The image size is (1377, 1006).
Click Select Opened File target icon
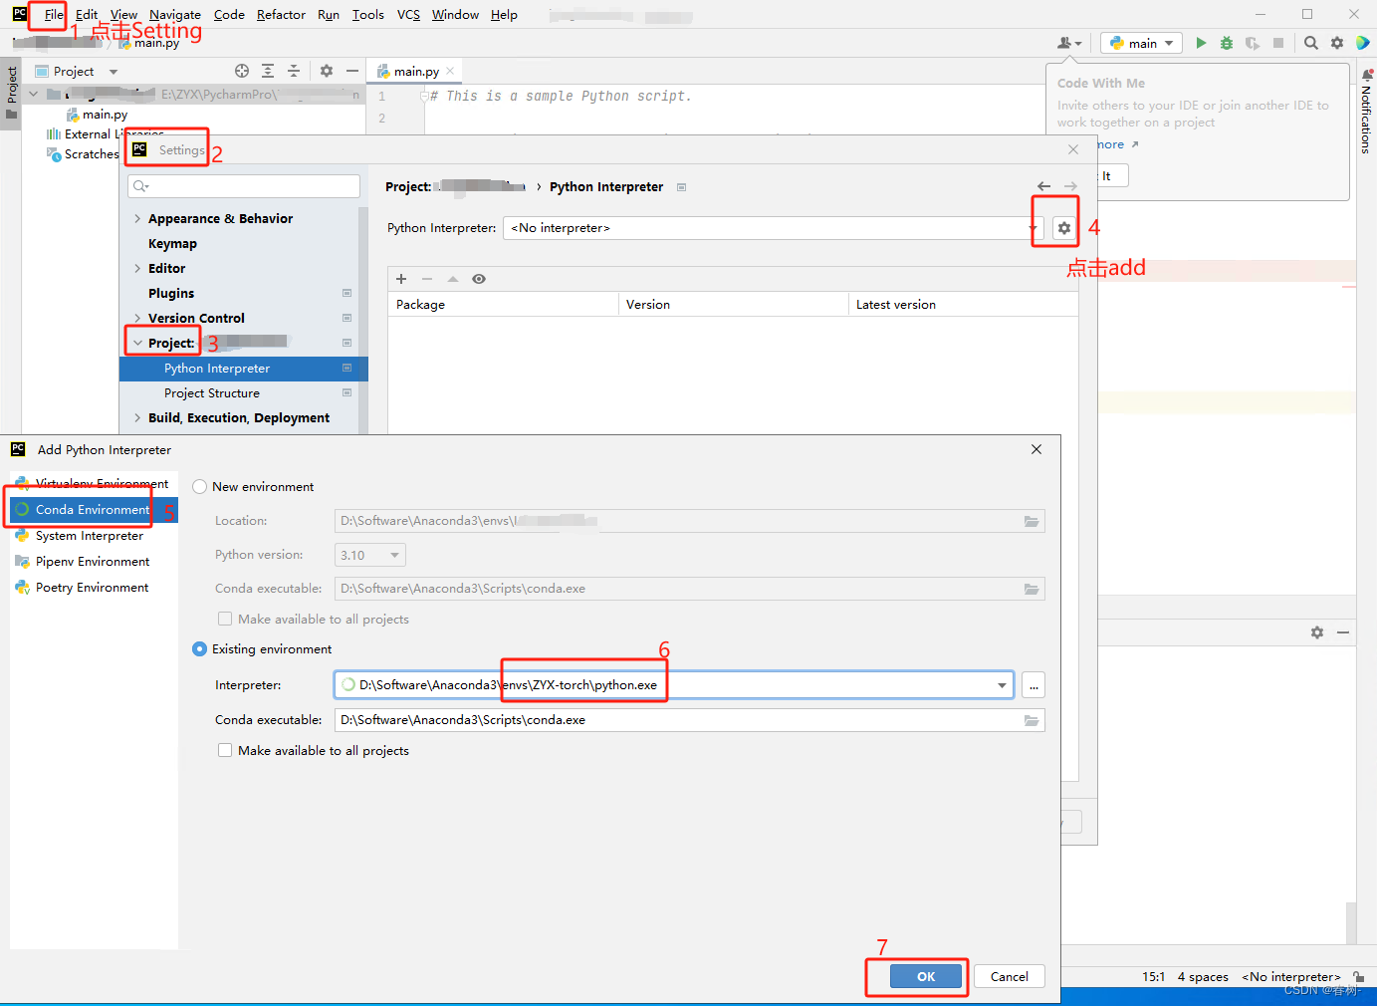tap(242, 71)
